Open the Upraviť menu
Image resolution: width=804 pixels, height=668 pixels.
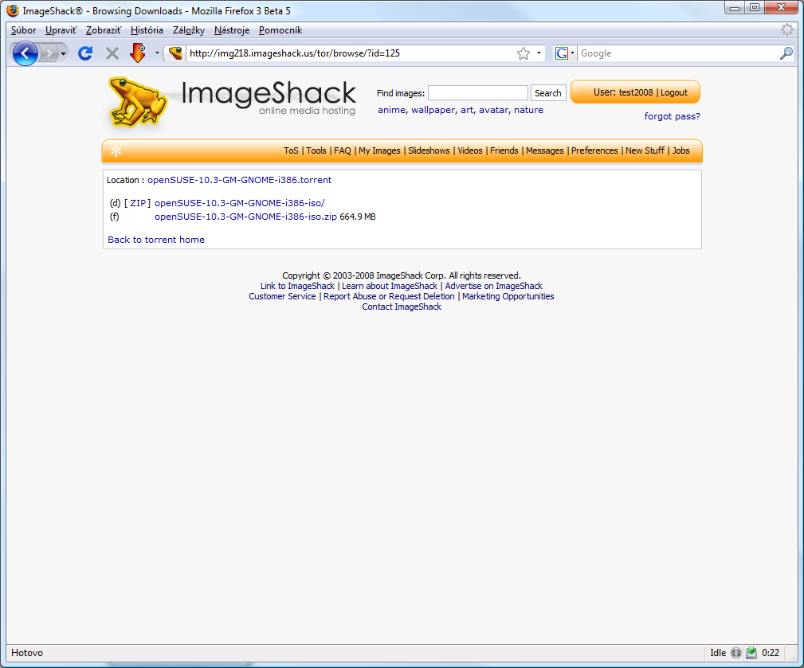[61, 30]
